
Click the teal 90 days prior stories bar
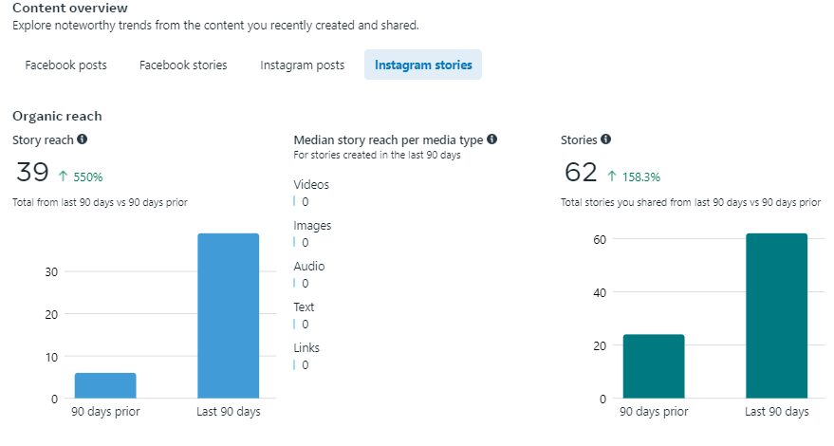654,366
